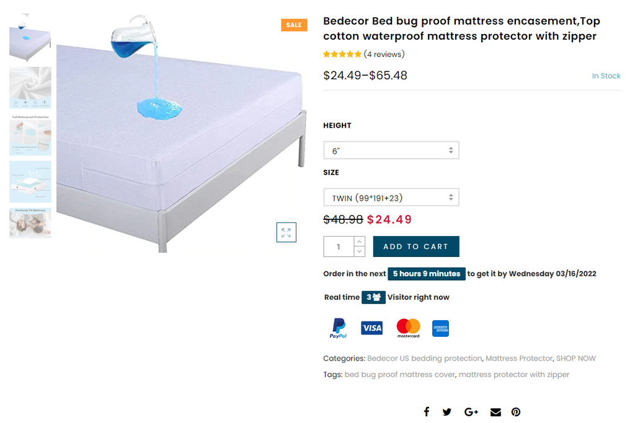
Task: Click the quantity input field
Action: tap(339, 246)
